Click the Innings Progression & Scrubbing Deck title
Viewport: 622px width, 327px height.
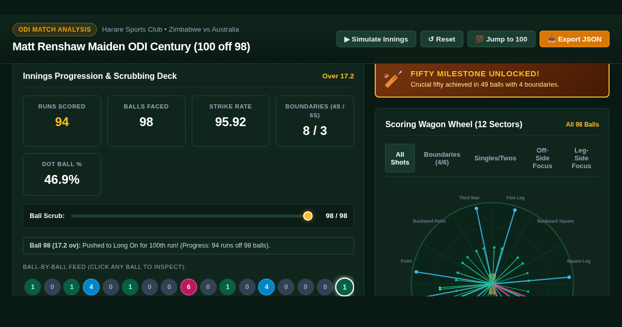click(100, 76)
